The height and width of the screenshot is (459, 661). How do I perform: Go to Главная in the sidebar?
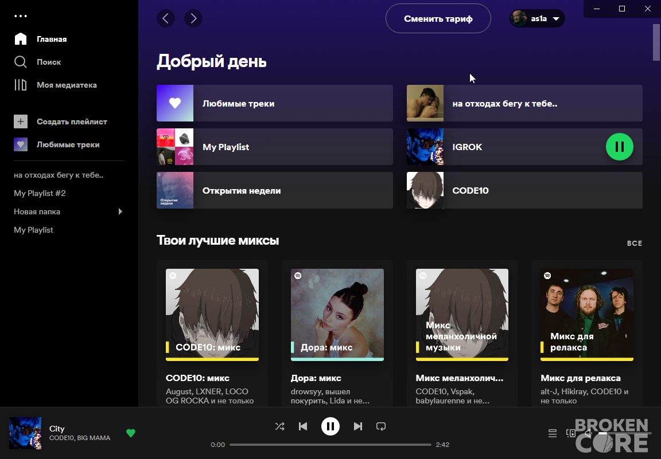pos(41,39)
